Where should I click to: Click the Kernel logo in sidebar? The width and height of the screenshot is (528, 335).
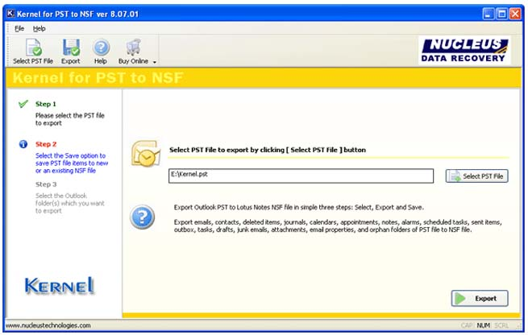coord(60,286)
